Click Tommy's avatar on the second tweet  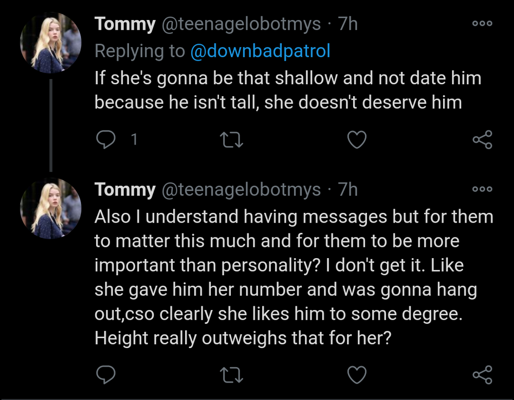coord(50,208)
